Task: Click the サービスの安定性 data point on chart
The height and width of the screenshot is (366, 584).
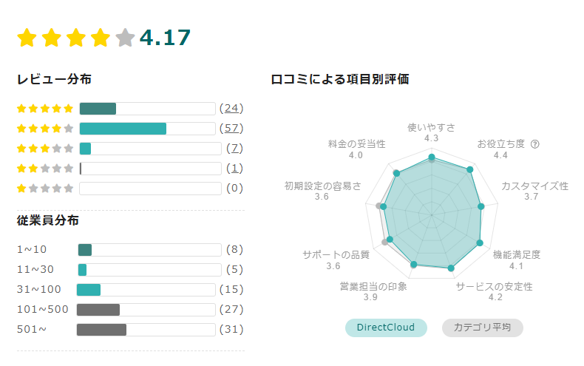Action: pyautogui.click(x=451, y=268)
